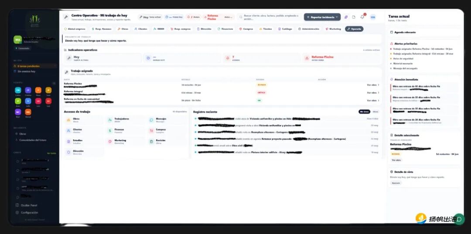The image size is (471, 234).
Task: Open the Clientes shortcut in Accesos de trabajo
Action: [x=84, y=131]
